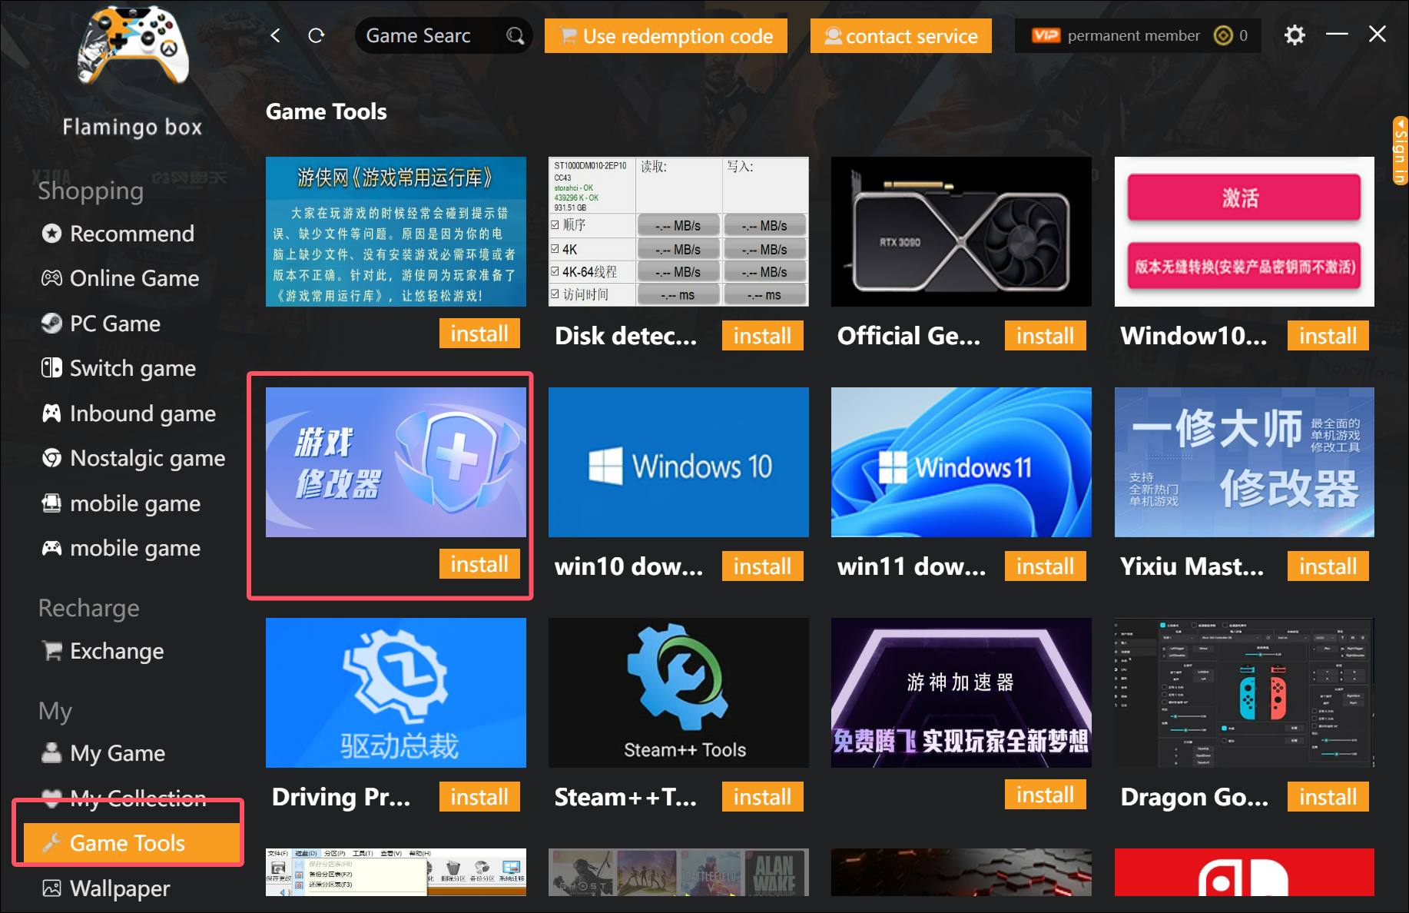Screen dimensions: 1409x913
Task: Install the Dragon Go... tool
Action: [x=1328, y=797]
